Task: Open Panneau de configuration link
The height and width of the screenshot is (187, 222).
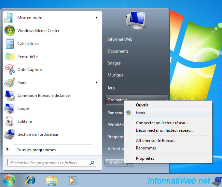Action: [x=115, y=113]
